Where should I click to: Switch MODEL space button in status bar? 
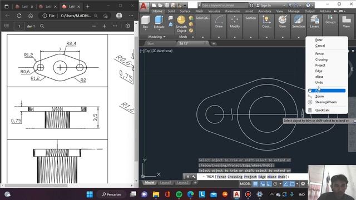tap(245, 184)
